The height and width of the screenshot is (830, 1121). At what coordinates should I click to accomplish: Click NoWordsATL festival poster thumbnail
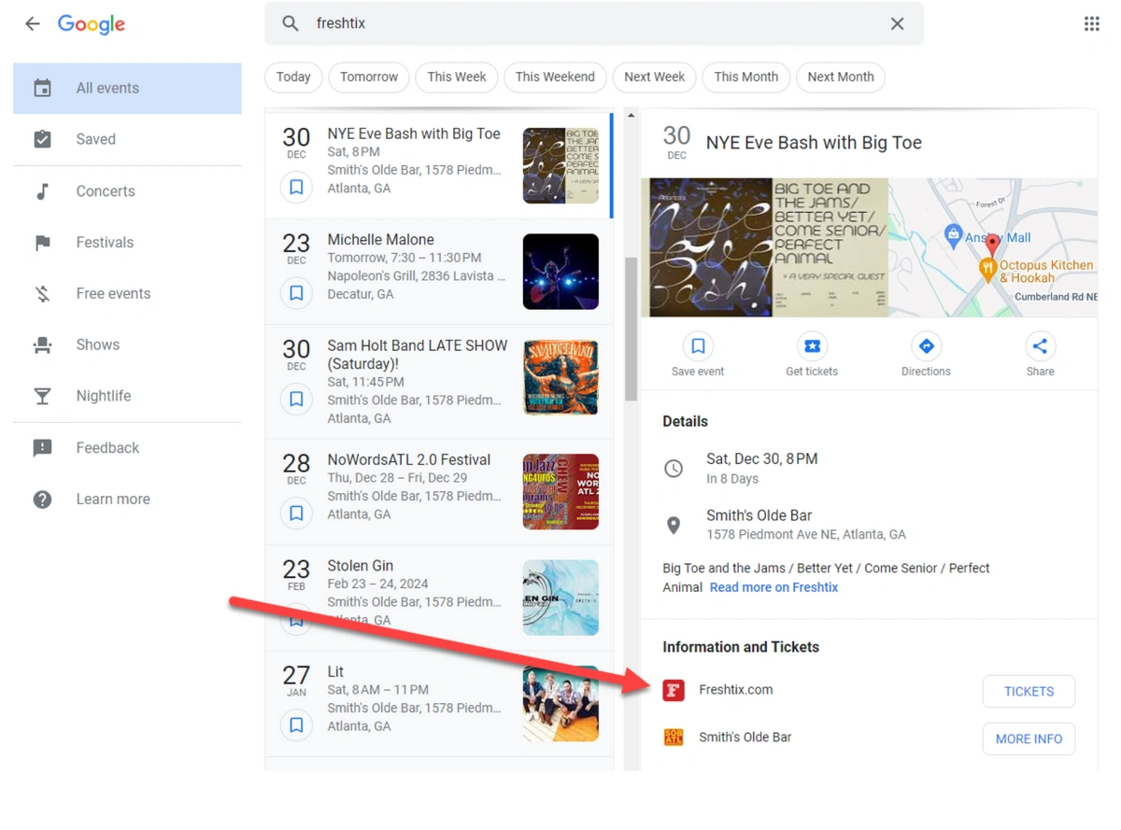(x=560, y=492)
